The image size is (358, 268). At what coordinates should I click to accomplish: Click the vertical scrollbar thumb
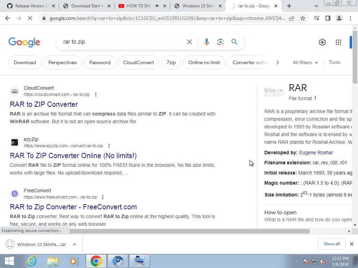click(355, 57)
